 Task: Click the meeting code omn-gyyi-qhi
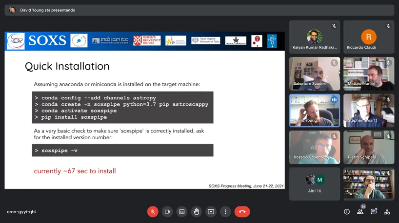coord(21,212)
